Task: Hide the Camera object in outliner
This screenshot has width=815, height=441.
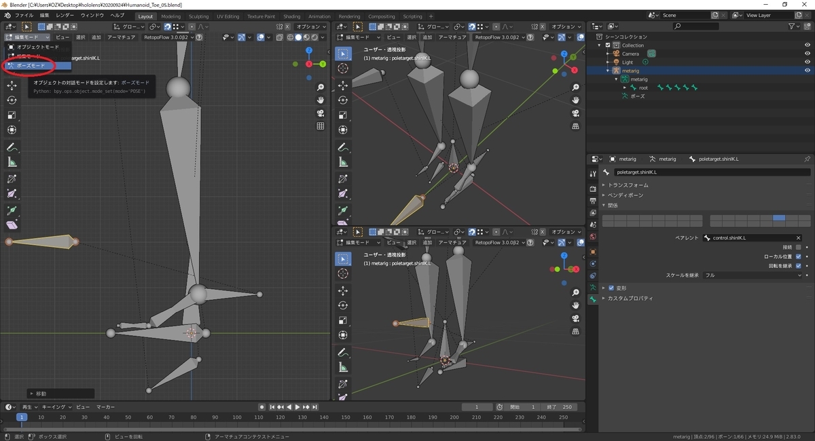Action: pyautogui.click(x=808, y=54)
